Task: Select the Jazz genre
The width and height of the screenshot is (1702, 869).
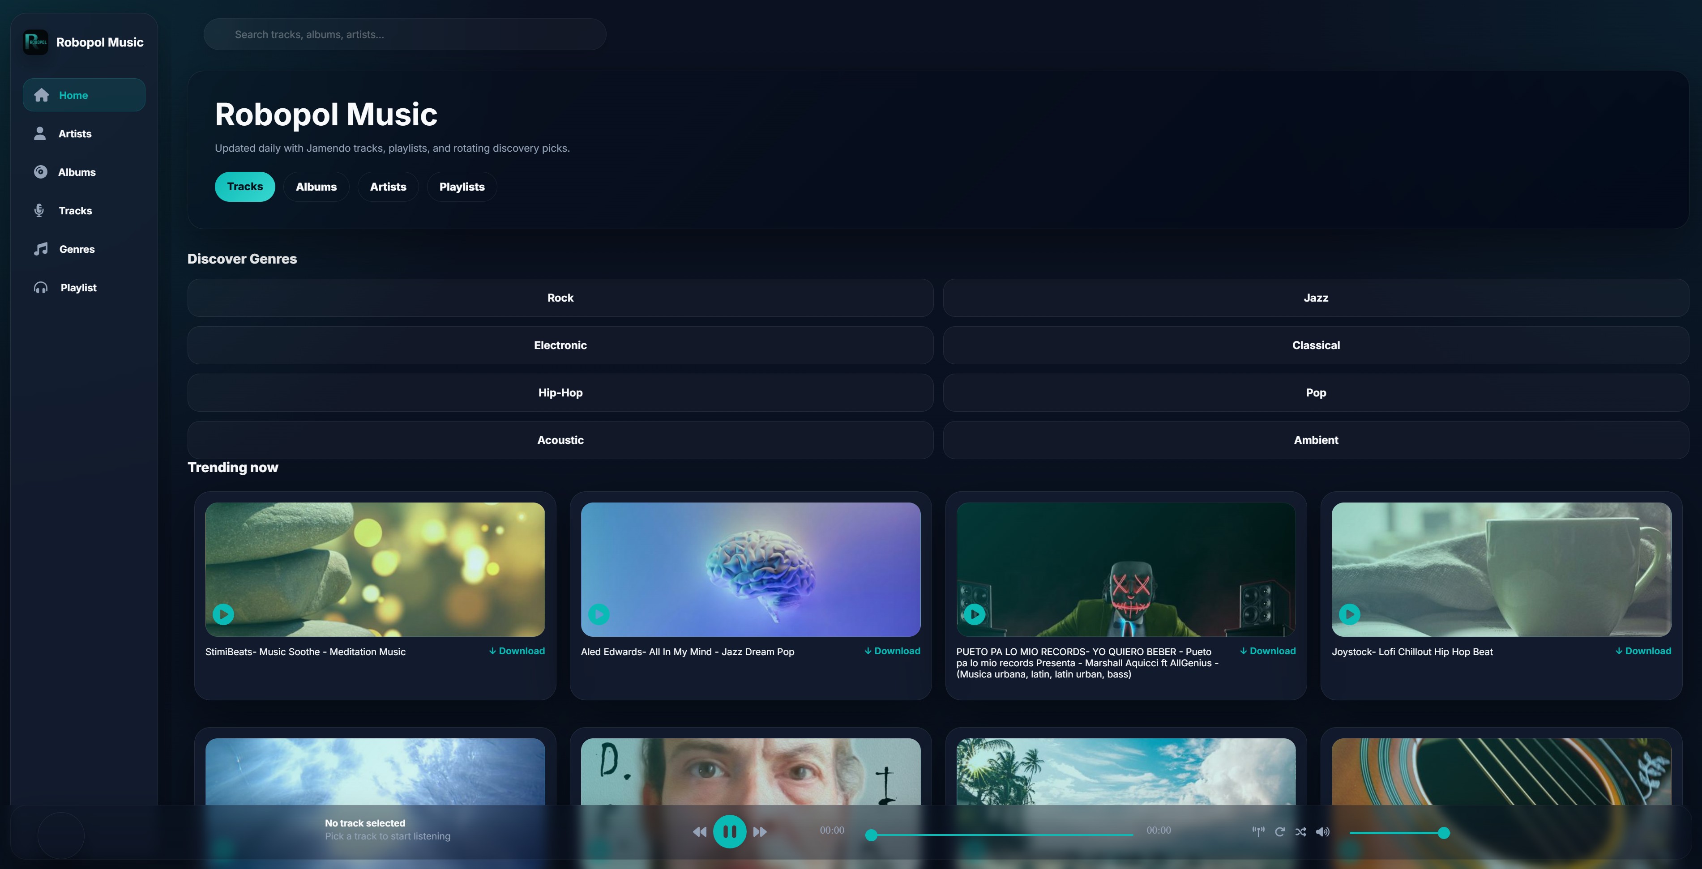Action: coord(1316,298)
